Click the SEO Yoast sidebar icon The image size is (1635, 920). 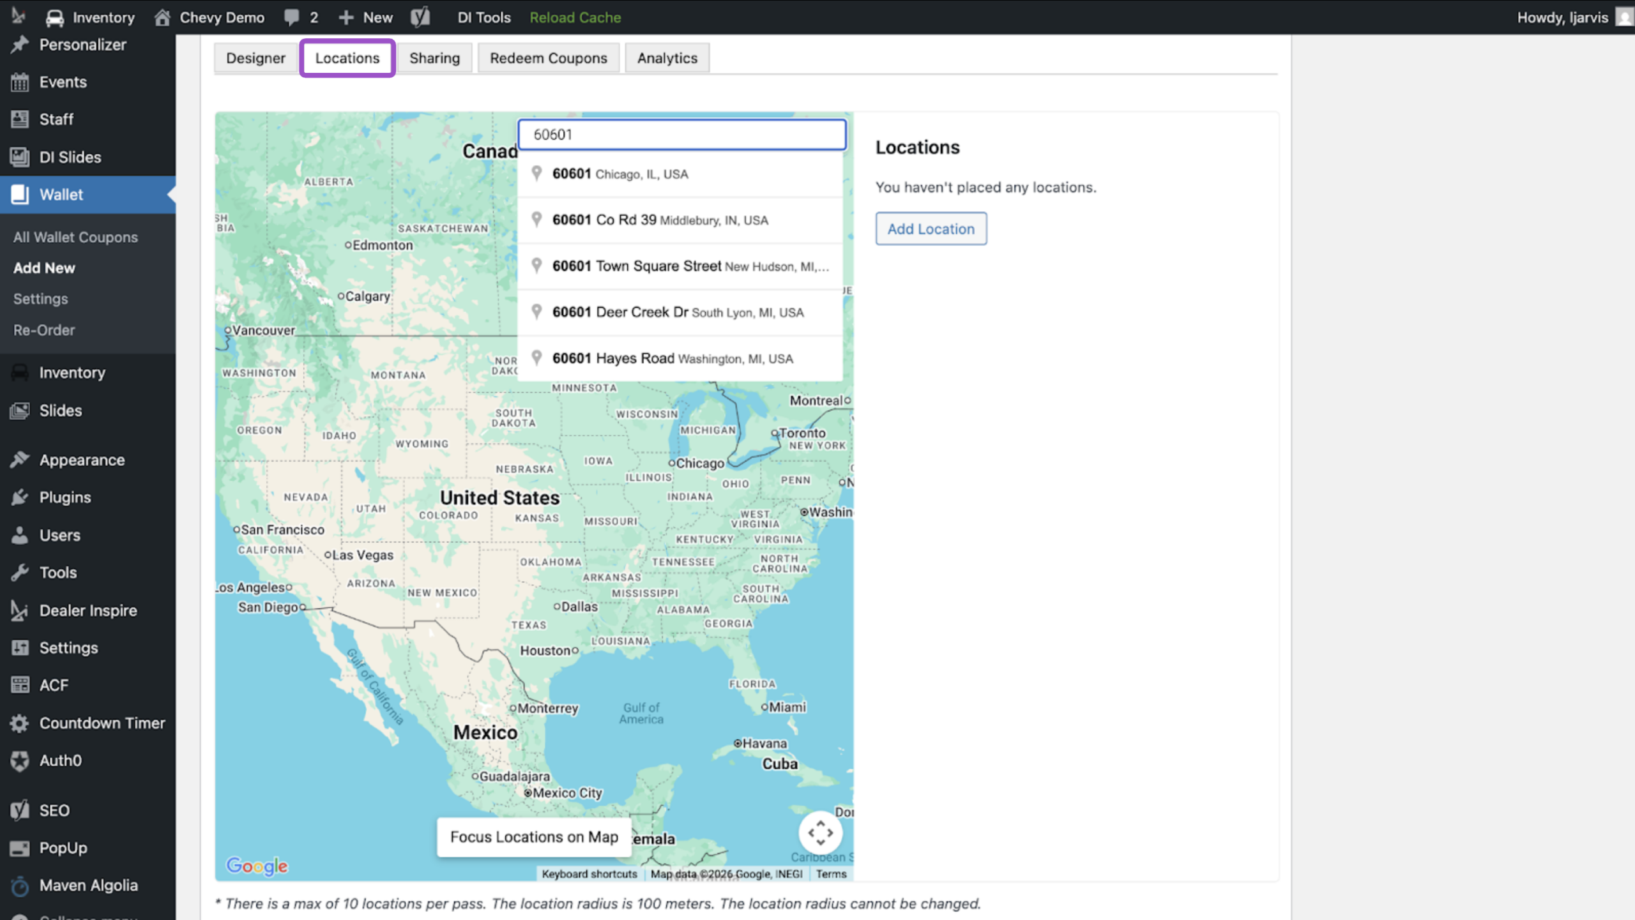tap(20, 810)
